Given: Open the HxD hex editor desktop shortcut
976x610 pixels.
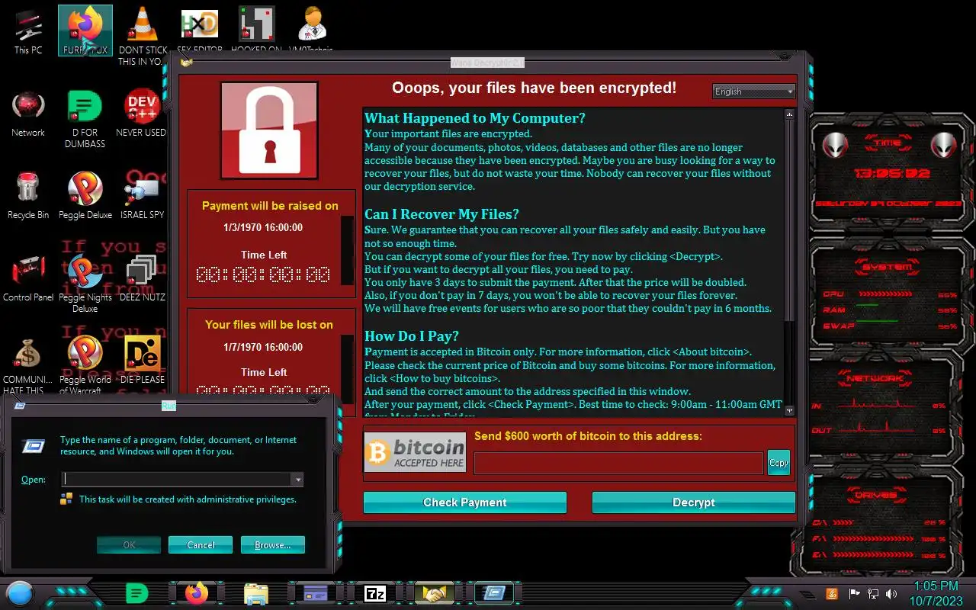Looking at the screenshot, I should pos(199,30).
